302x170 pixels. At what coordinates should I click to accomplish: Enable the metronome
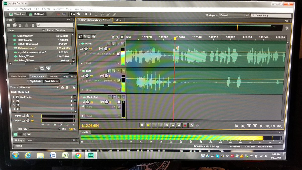coord(113,37)
